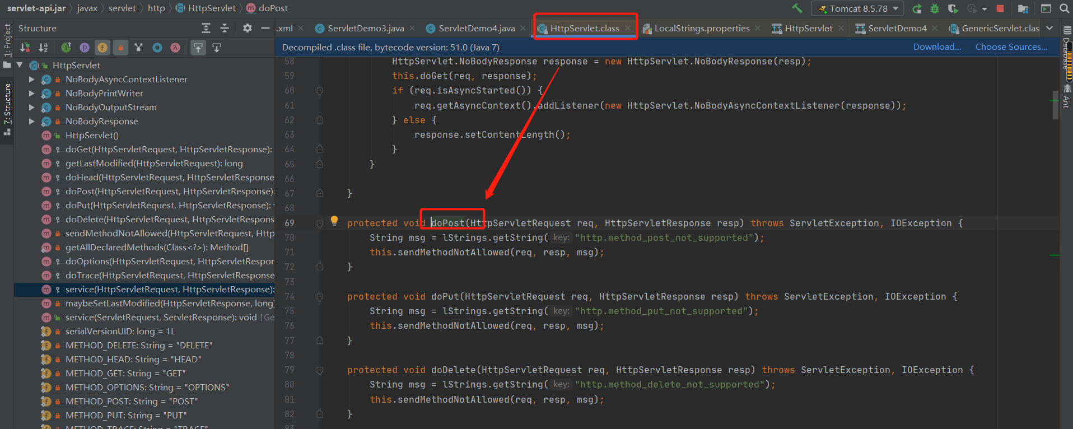The height and width of the screenshot is (429, 1073).
Task: Fold the doPost method at line 69
Action: point(320,223)
